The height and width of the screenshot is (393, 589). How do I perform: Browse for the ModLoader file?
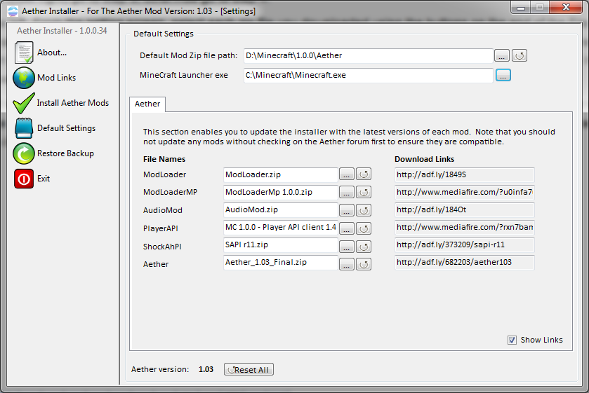[x=346, y=174]
